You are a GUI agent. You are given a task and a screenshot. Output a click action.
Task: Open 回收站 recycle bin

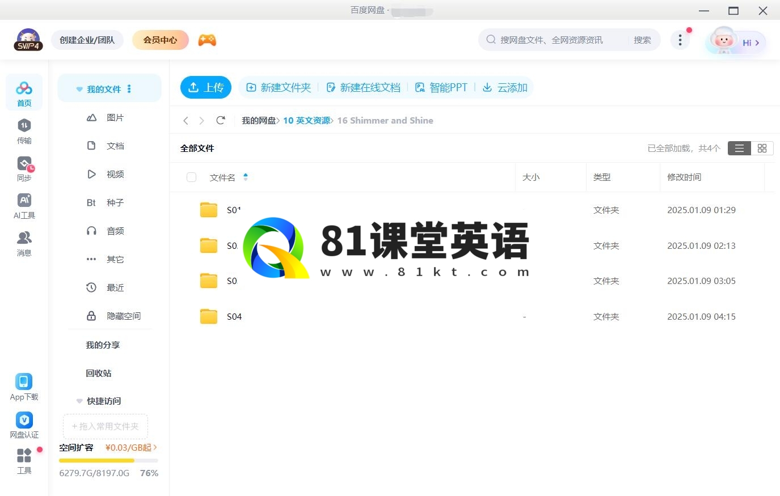tap(99, 373)
